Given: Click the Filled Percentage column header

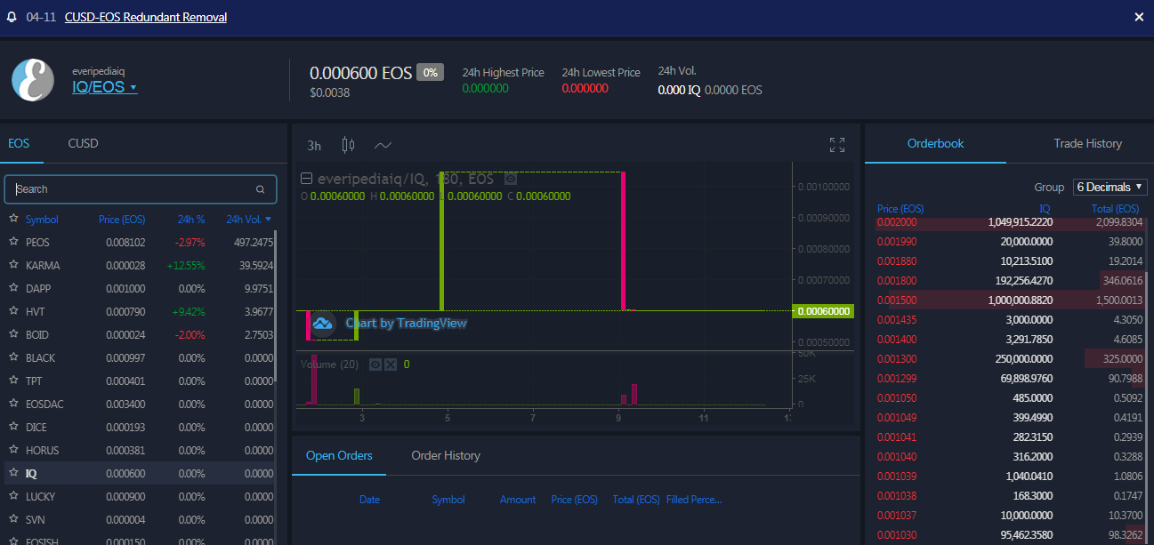Looking at the screenshot, I should [694, 500].
